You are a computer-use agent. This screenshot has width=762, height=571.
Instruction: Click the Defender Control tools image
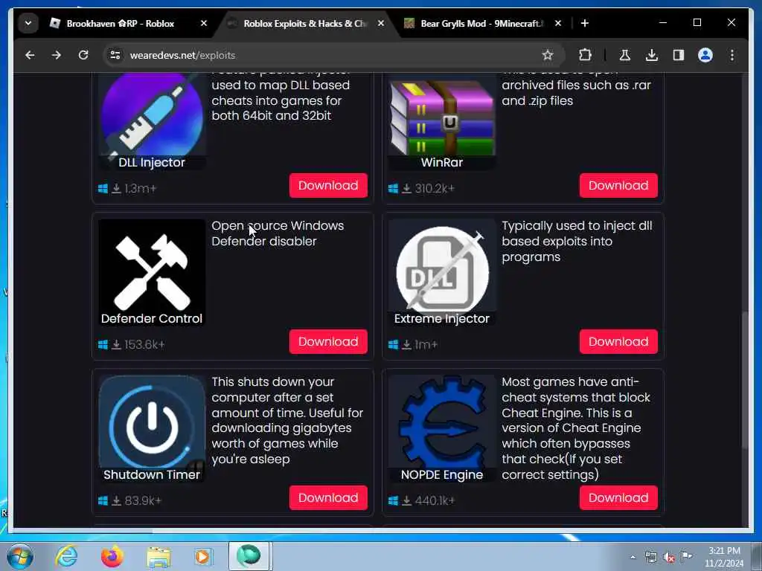pos(152,272)
